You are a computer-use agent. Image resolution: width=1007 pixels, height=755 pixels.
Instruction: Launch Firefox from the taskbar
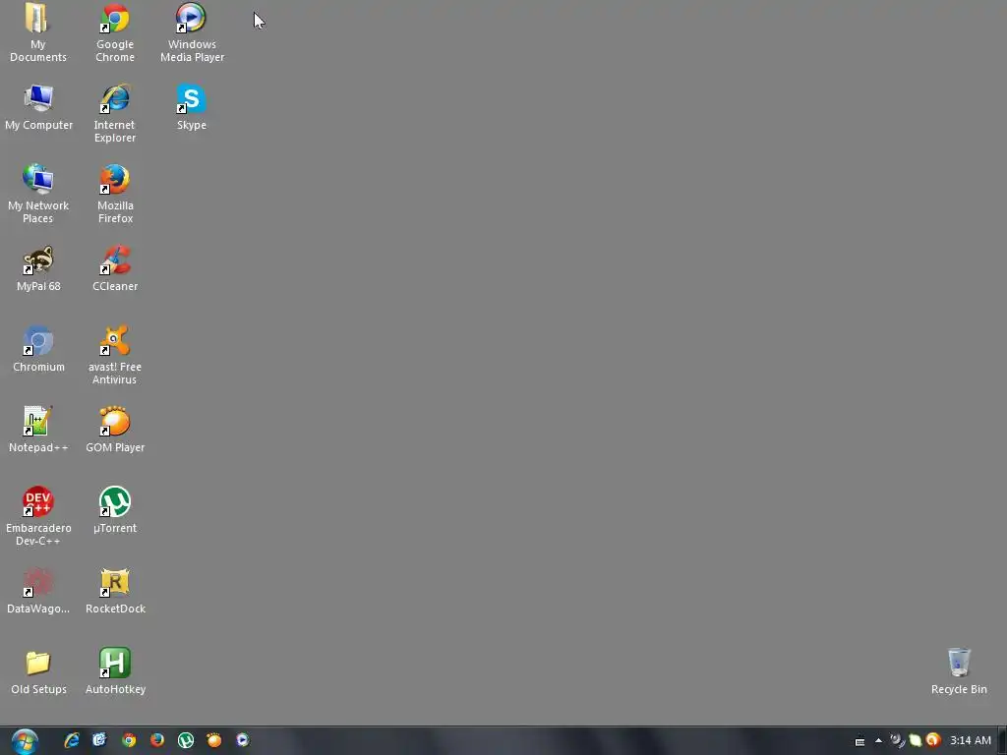(157, 740)
